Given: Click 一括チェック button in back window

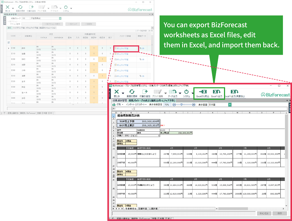Looking at the screenshot, I should (72, 24).
